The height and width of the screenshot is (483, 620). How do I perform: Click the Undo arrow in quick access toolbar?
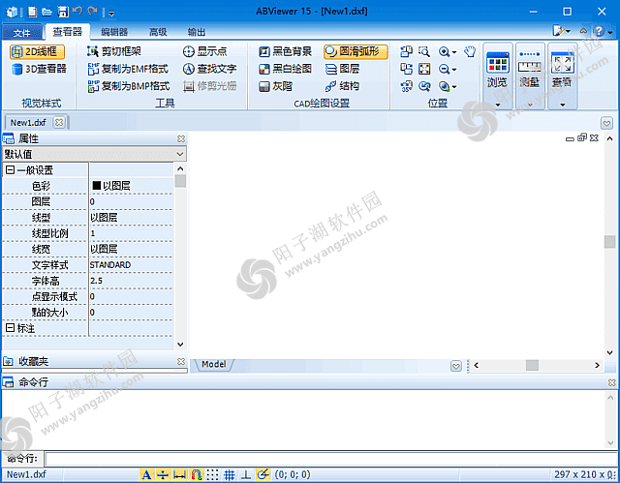(x=77, y=11)
